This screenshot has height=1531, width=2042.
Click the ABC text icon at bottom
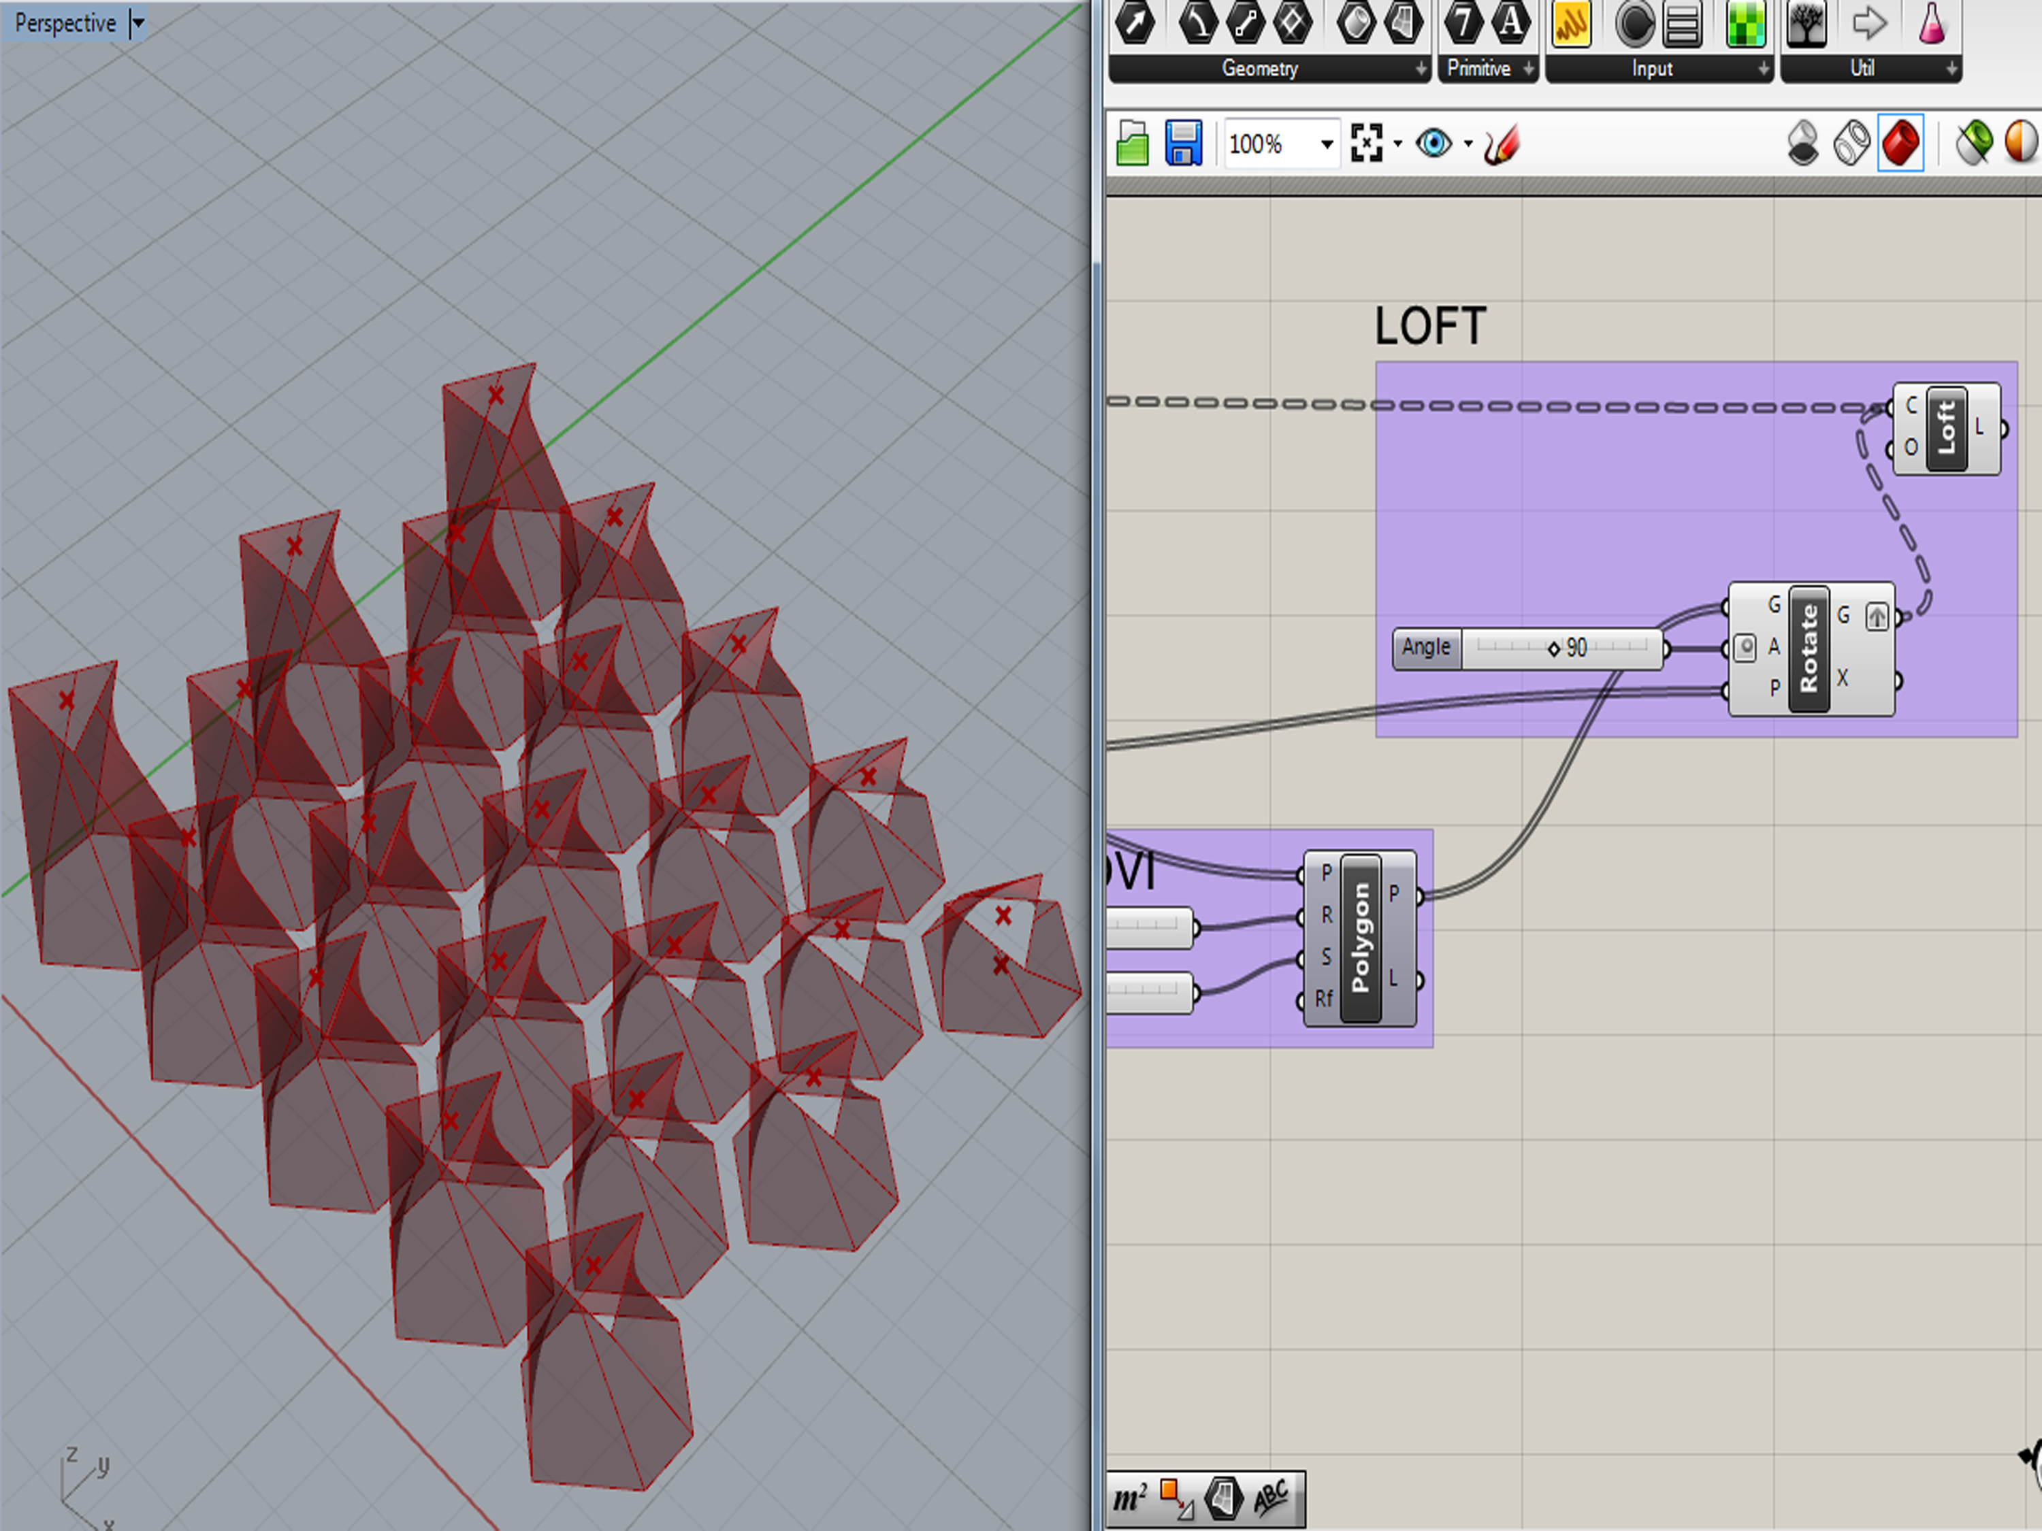1271,1498
